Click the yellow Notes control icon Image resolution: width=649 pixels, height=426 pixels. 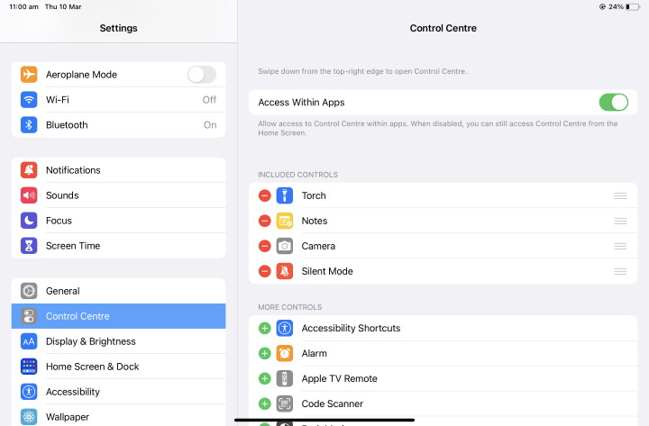(x=285, y=221)
